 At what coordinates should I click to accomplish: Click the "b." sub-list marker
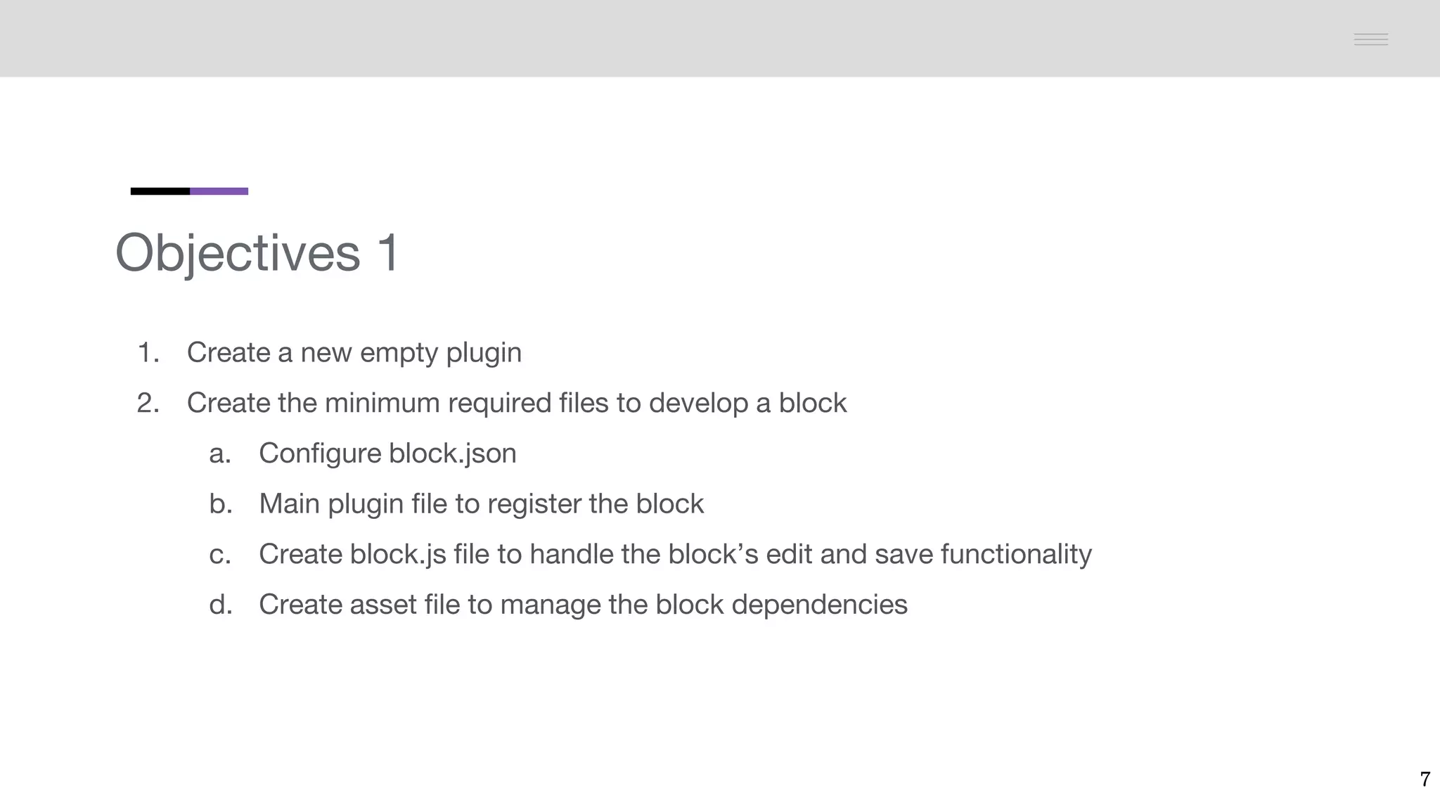[221, 503]
